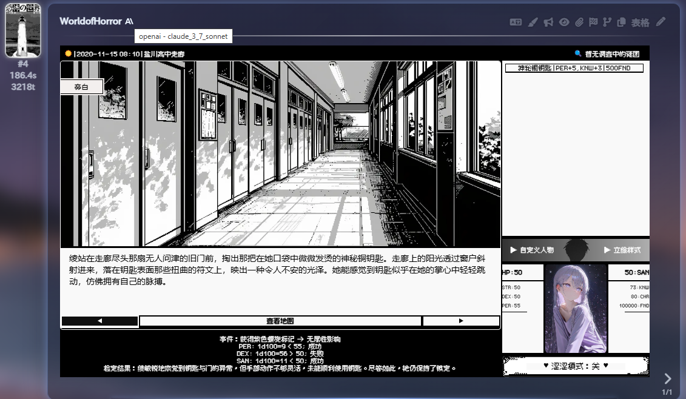
Task: Click the character portrait image
Action: point(576,309)
